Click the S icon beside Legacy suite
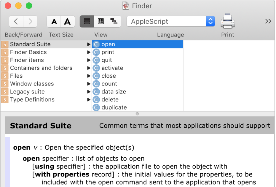This screenshot has width=276, height=187. (x=5, y=92)
